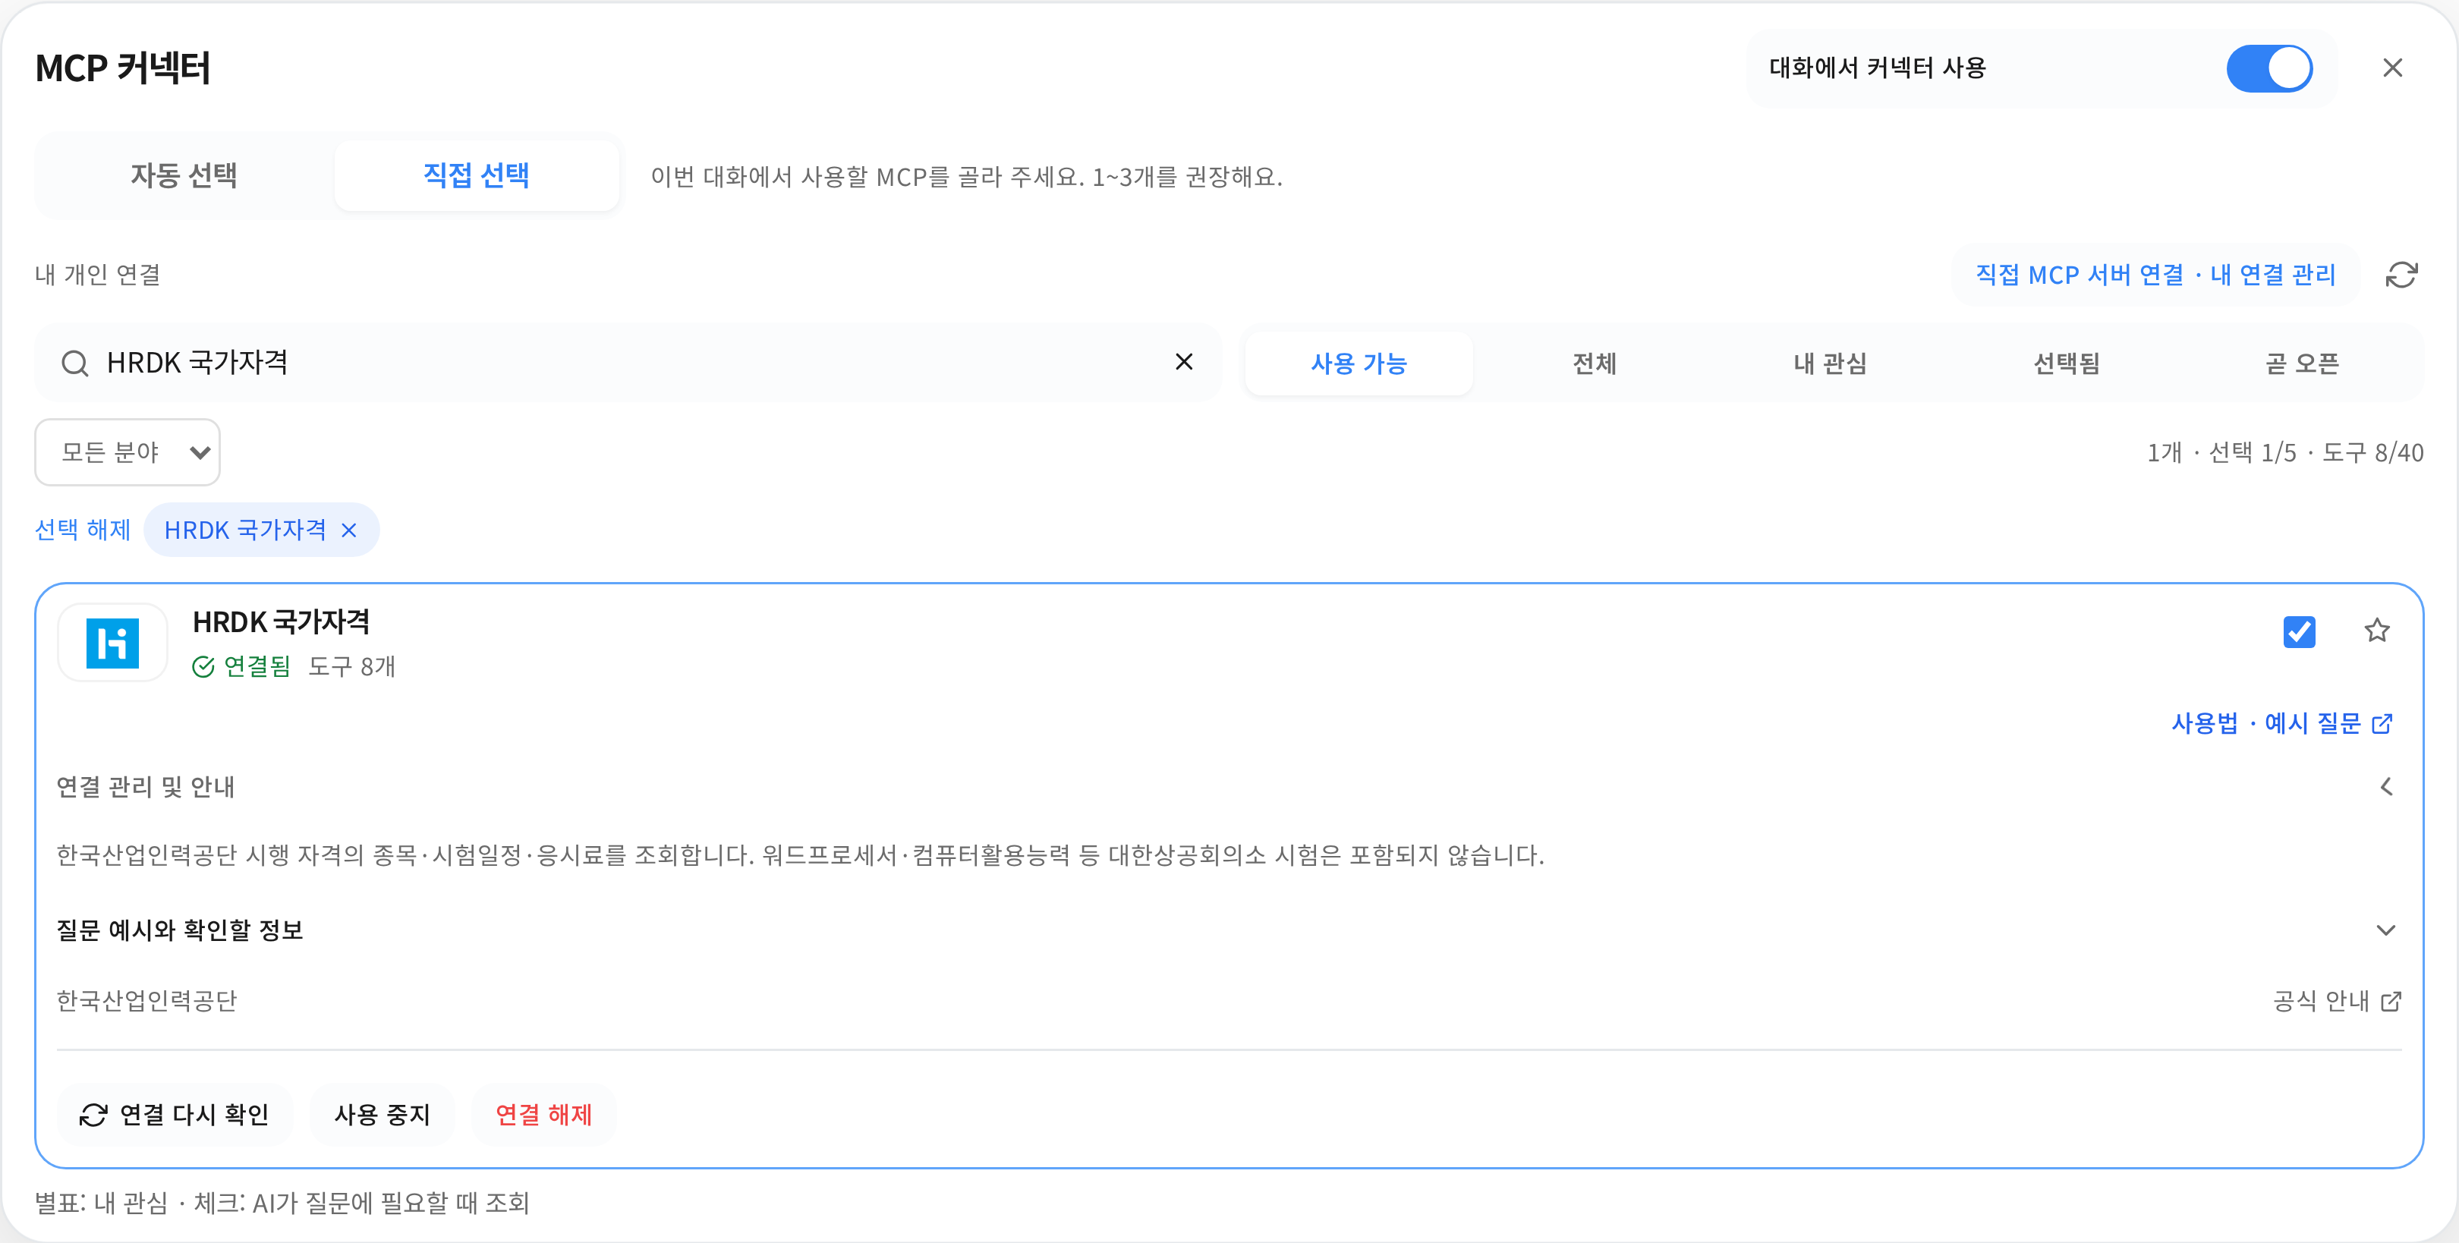
Task: Click the 연결 다시 확인 button
Action: 175,1115
